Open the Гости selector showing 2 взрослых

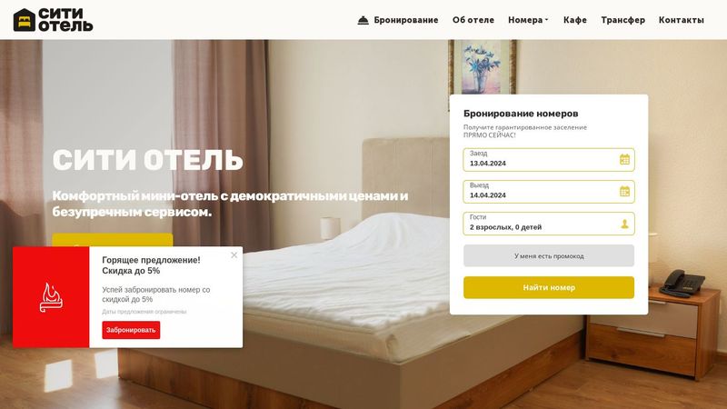(x=549, y=224)
